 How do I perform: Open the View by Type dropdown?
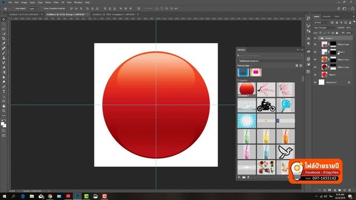[244, 66]
